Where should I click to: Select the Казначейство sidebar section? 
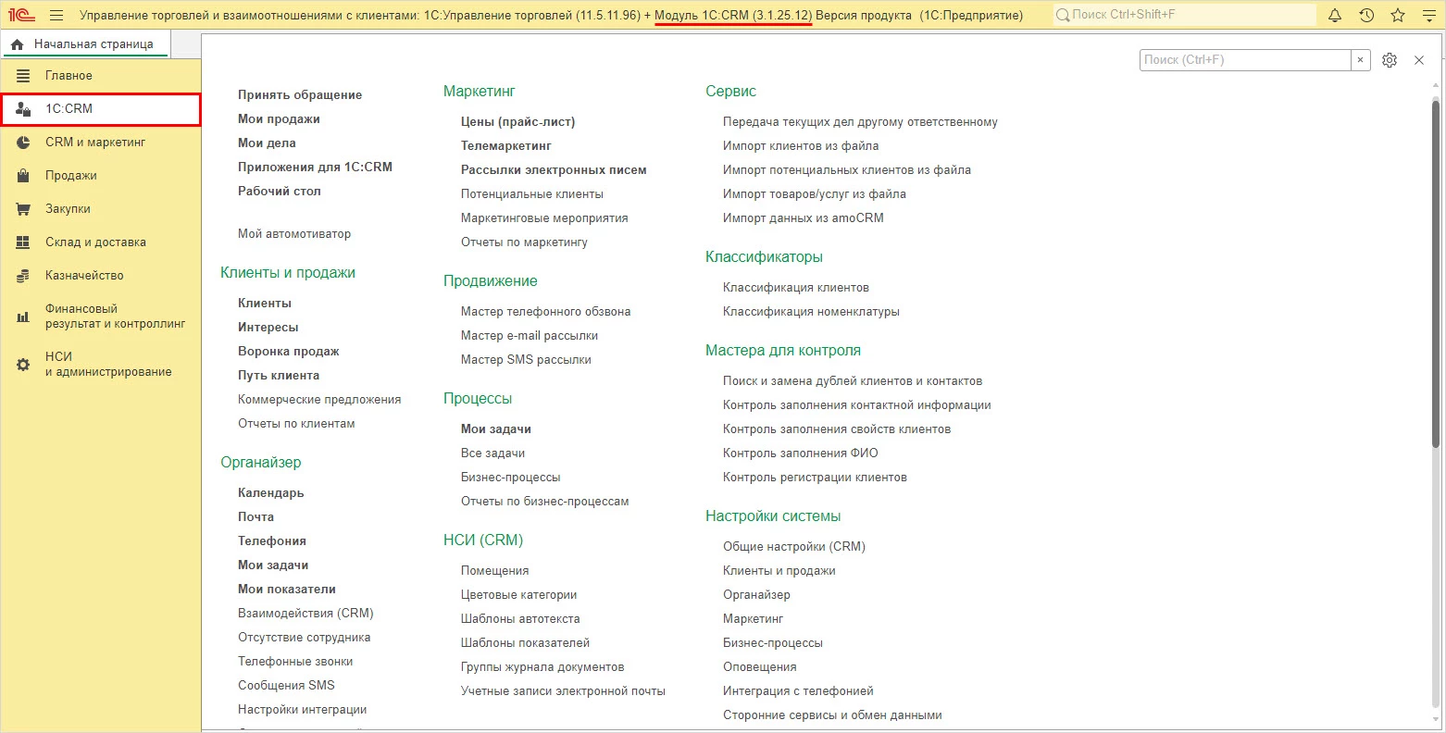coord(101,276)
